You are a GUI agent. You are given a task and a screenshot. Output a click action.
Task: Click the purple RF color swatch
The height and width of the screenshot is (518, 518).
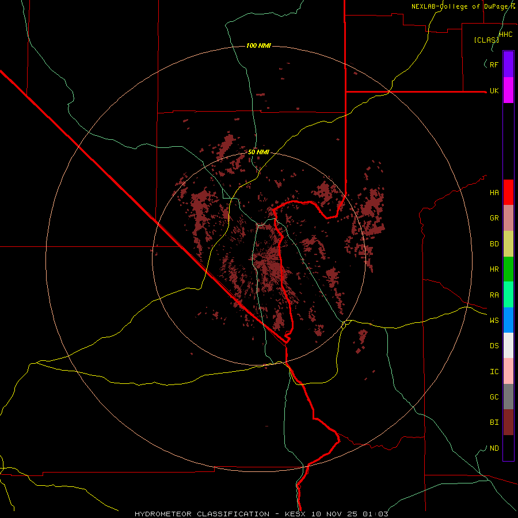508,64
